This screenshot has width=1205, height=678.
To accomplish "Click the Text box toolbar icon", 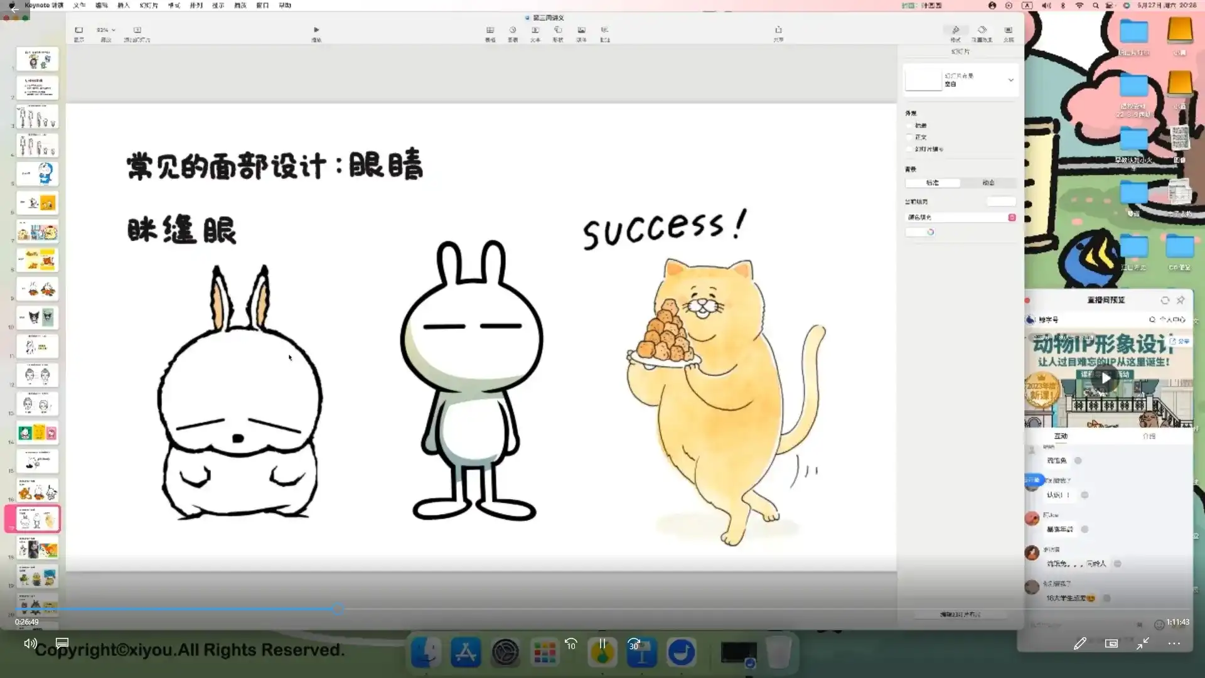I will point(535,30).
